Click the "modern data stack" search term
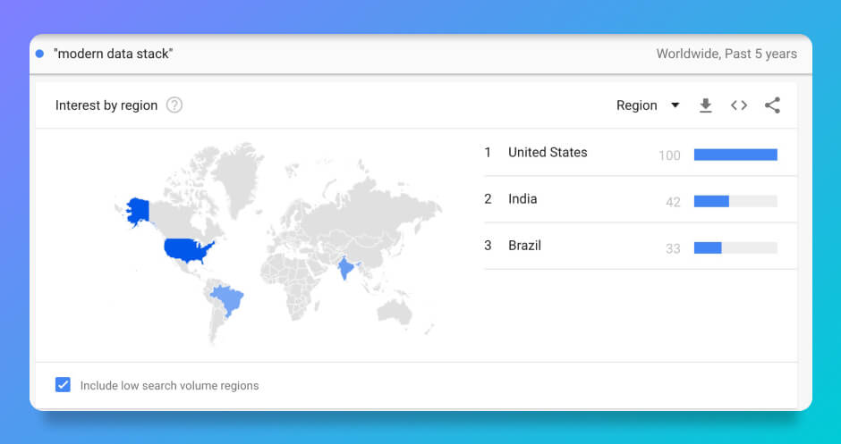 point(114,54)
